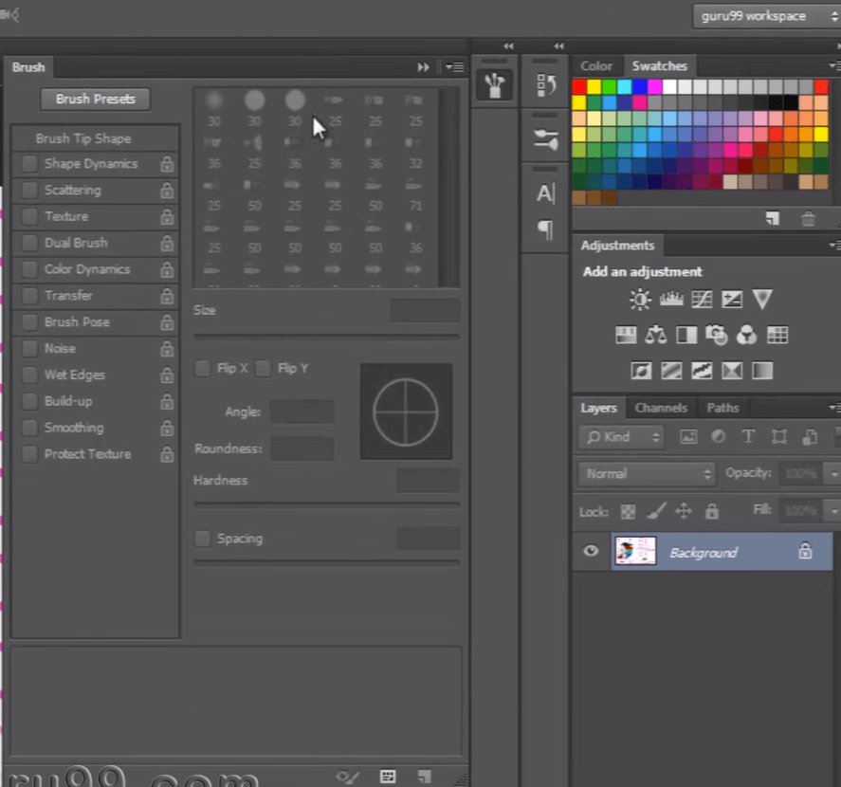Open the Character panel icon
841x787 pixels.
tap(545, 193)
